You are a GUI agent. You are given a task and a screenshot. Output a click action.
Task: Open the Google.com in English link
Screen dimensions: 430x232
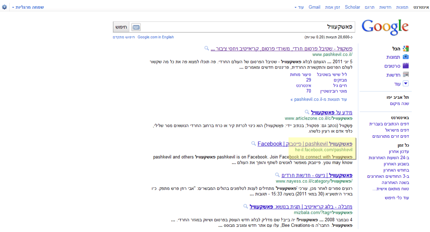pos(155,37)
